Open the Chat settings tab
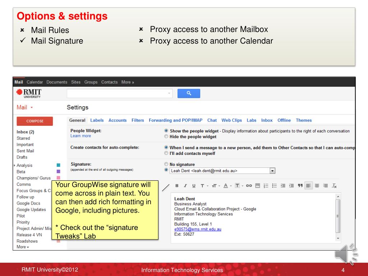This screenshot has width=368, height=276. click(x=212, y=120)
